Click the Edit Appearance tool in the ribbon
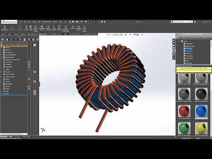Image resolution: width=212 pixels, height=159 pixels. [4, 28]
